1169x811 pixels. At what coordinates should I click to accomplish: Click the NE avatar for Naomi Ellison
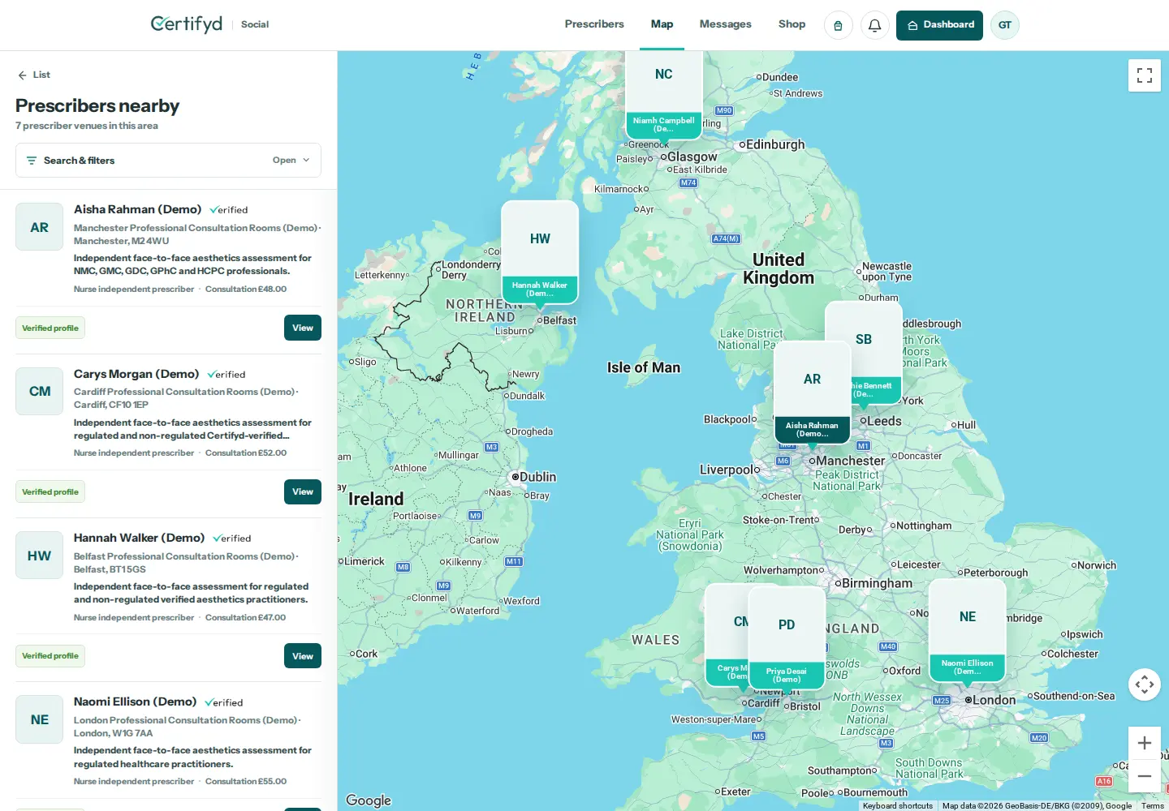[39, 719]
